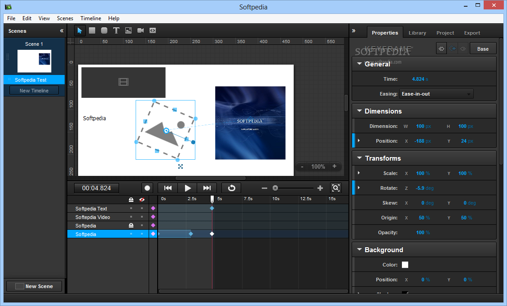Click the New Scene button
The height and width of the screenshot is (306, 507).
[x=34, y=286]
